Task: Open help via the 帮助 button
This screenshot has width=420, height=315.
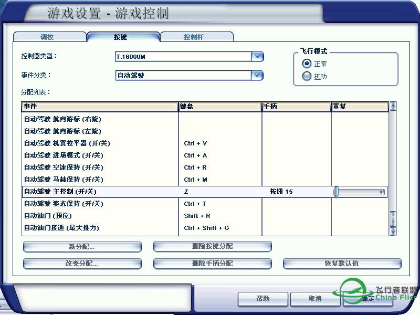Action: [x=262, y=299]
